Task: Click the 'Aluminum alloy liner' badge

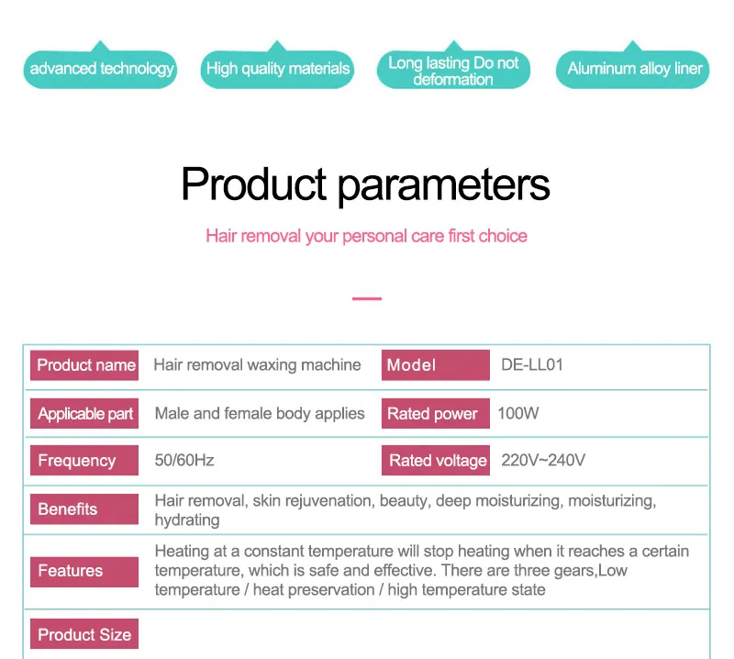Action: (x=632, y=69)
